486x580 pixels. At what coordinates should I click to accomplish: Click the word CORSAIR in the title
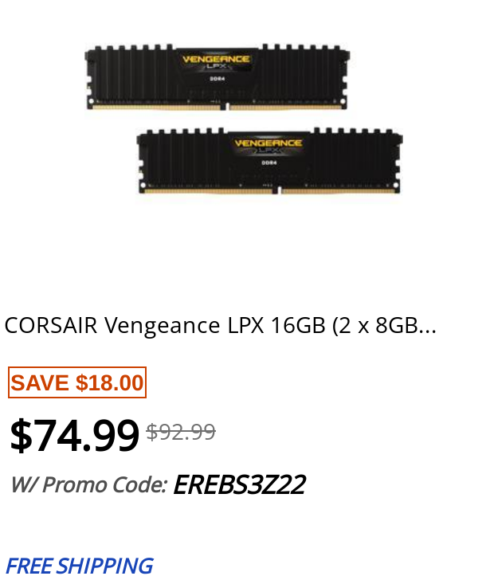click(x=51, y=326)
